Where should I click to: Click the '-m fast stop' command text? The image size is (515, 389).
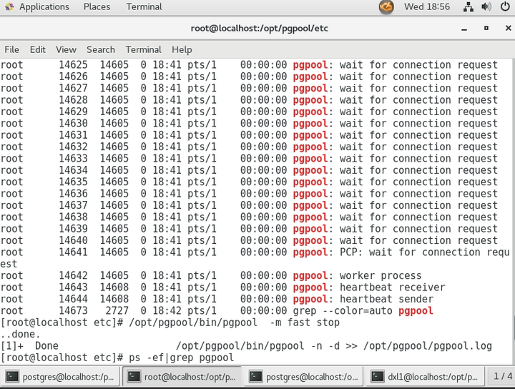pyautogui.click(x=305, y=322)
